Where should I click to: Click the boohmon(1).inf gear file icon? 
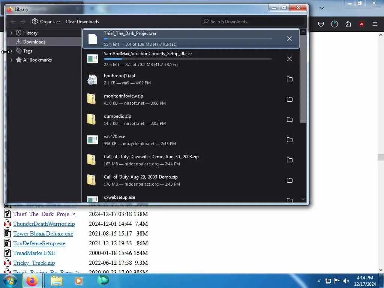92,79
